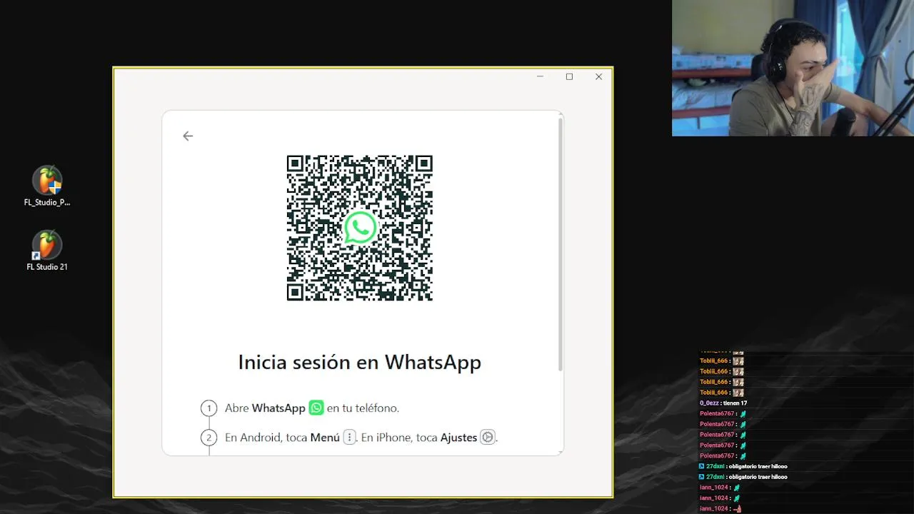Click the WhatsApp logo inside the QR code
This screenshot has width=914, height=514.
point(360,228)
